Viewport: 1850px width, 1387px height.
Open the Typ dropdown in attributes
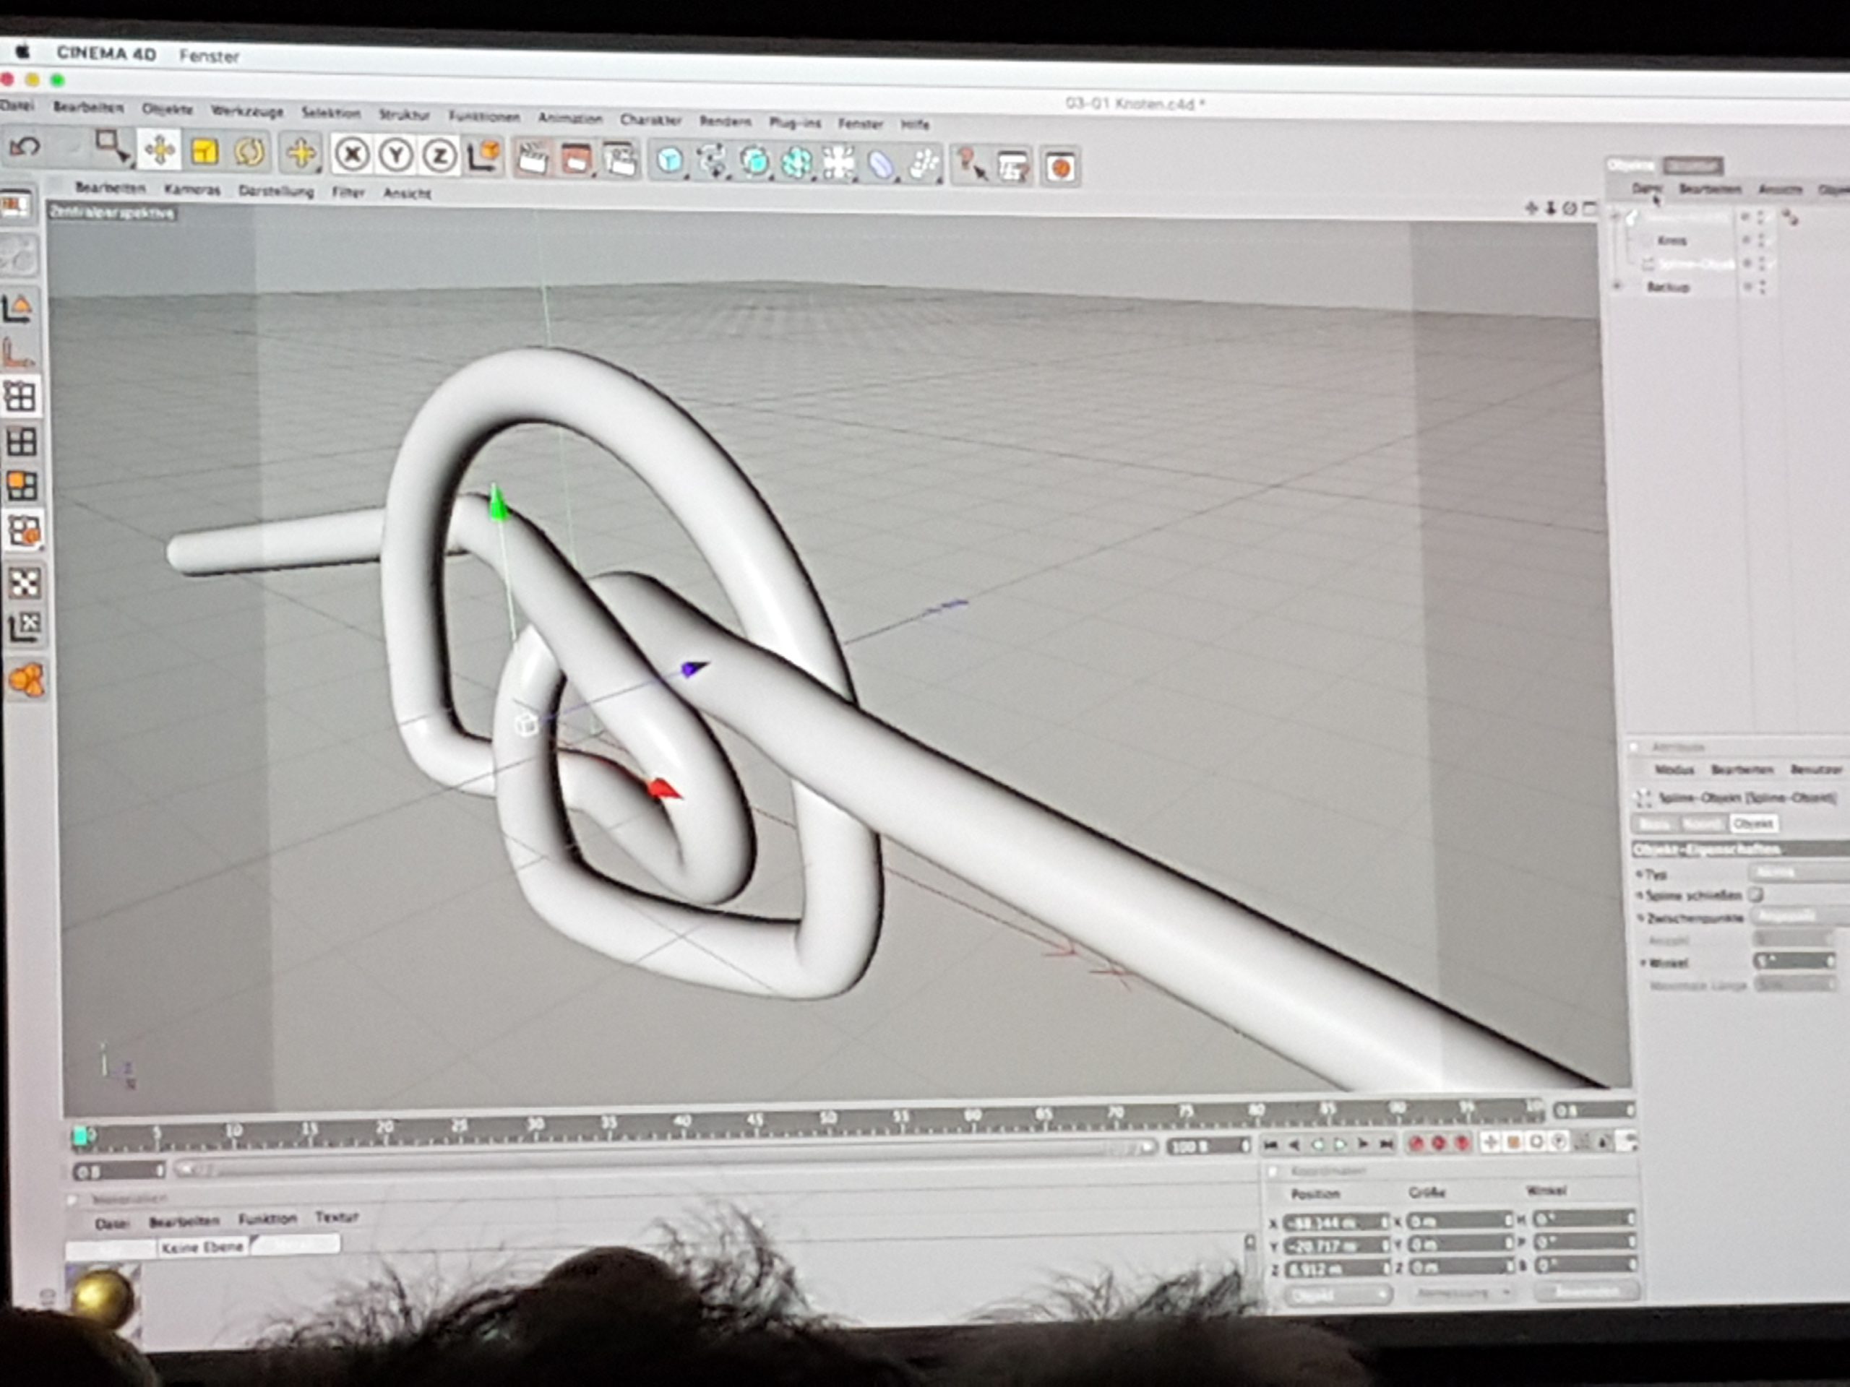pyautogui.click(x=1798, y=872)
